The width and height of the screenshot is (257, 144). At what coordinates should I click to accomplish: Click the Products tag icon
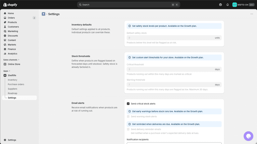(x=5, y=22)
